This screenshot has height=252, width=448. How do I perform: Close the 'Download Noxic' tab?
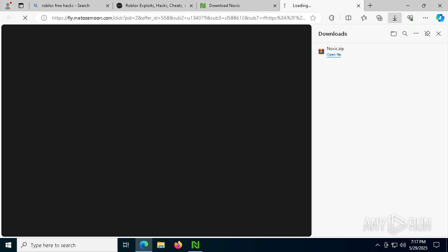coord(275,6)
